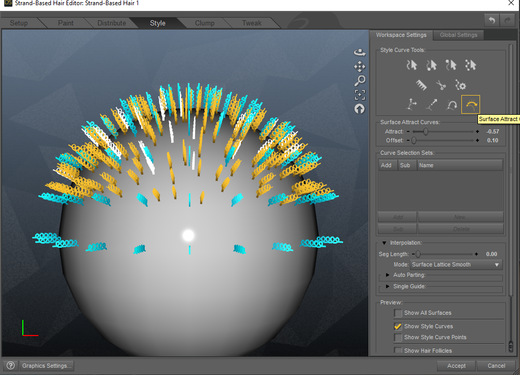The width and height of the screenshot is (520, 375).
Task: Click the New... button in Curve Selection Sets
Action: point(461,217)
